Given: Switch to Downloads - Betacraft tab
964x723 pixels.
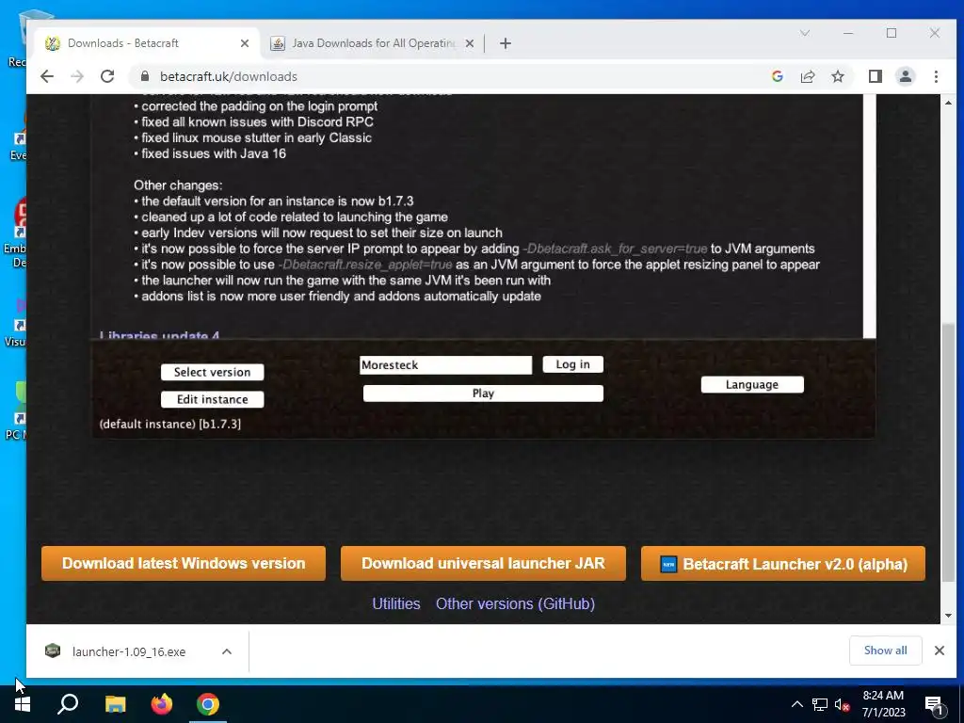Looking at the screenshot, I should [146, 43].
